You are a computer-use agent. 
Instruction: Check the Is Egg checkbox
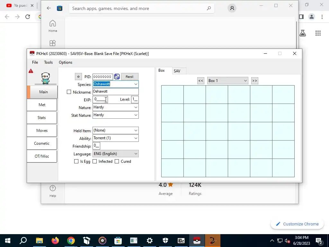(76, 161)
